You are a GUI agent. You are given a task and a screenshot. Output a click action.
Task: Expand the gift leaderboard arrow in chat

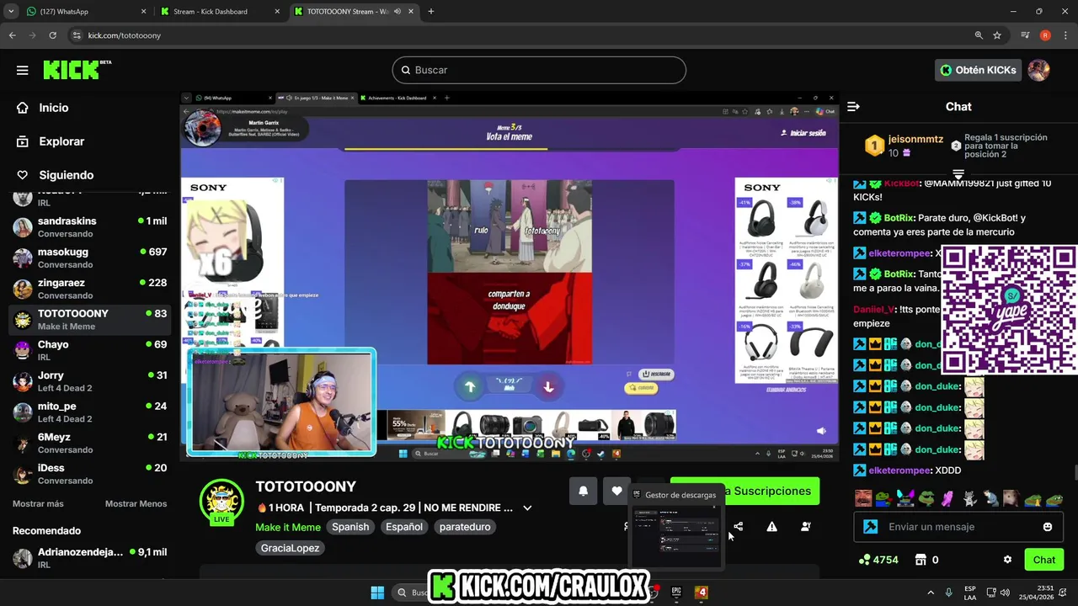point(958,173)
